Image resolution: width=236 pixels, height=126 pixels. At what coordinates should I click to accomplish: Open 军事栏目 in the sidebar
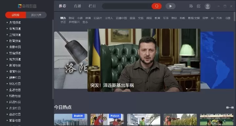(13, 120)
